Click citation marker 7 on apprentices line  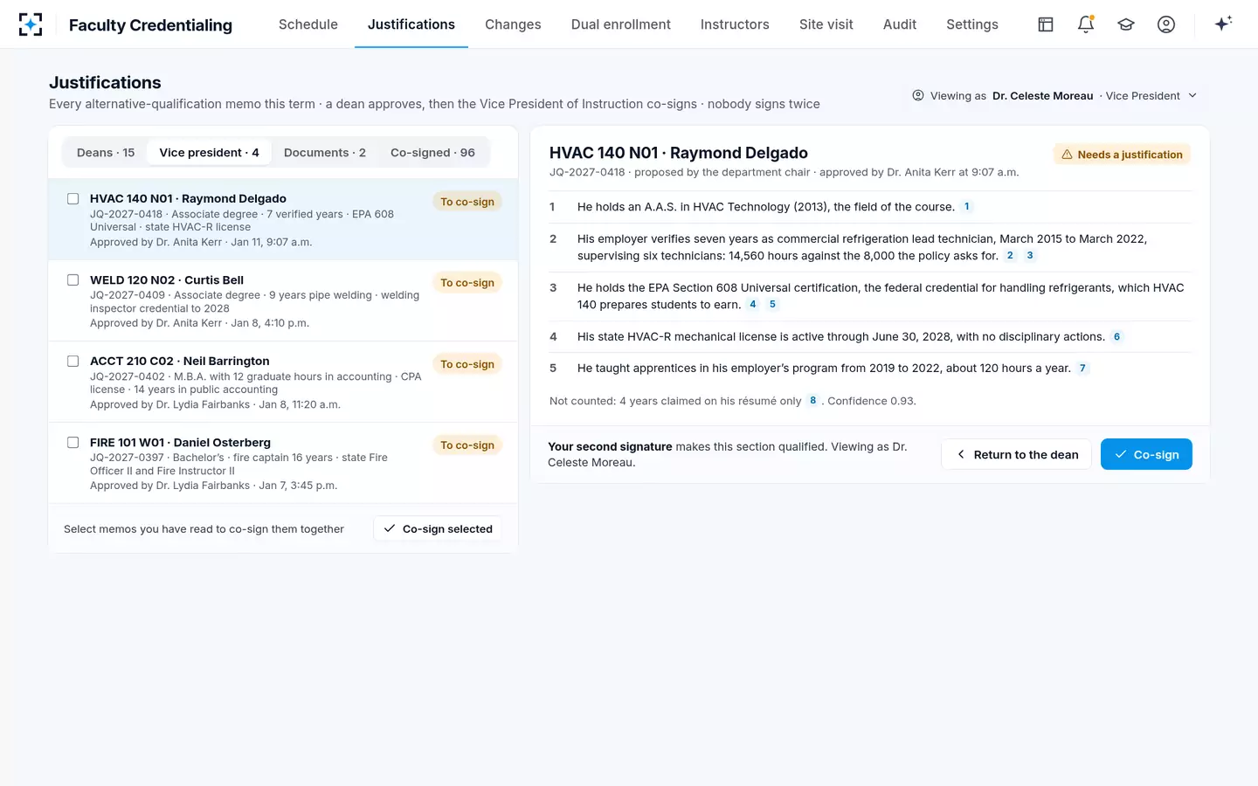(x=1082, y=369)
